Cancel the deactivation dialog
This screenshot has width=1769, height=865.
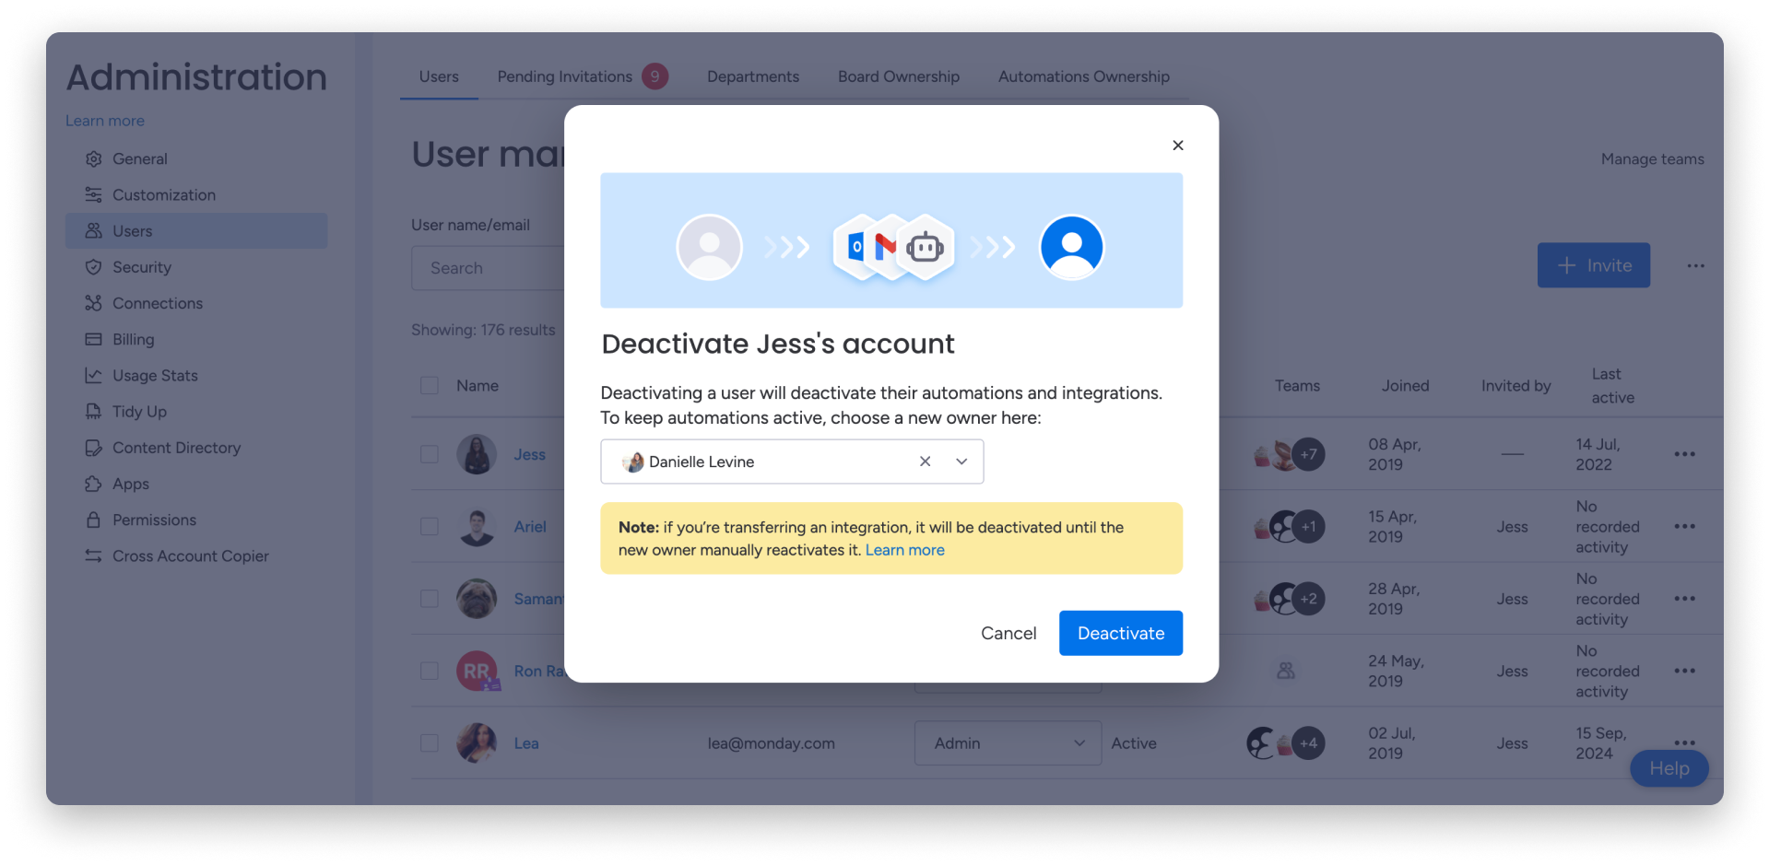(x=1008, y=633)
